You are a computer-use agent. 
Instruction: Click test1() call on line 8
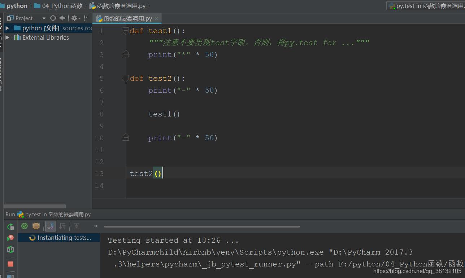[164, 114]
